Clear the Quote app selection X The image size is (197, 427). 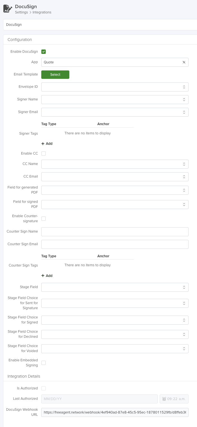184,62
